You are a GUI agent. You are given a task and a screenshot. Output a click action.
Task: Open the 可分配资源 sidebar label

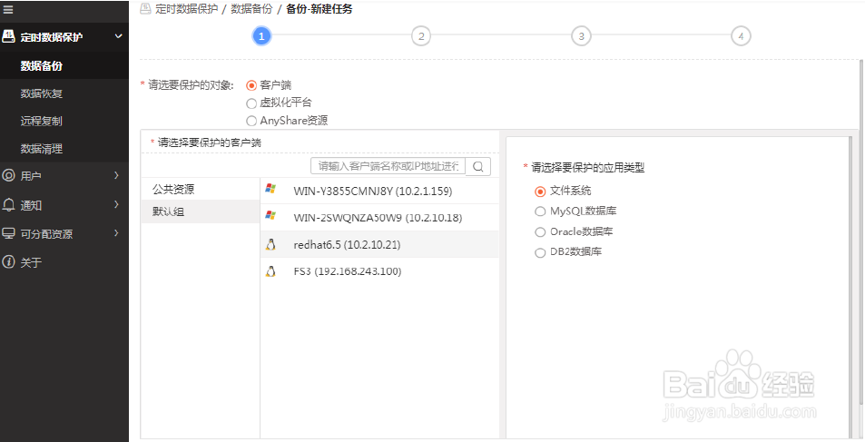point(46,234)
